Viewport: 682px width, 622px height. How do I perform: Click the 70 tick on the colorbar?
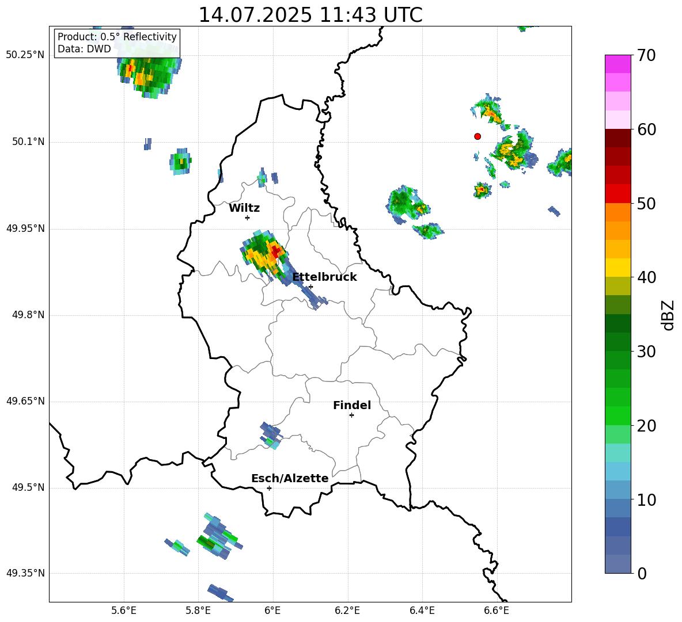pyautogui.click(x=646, y=55)
